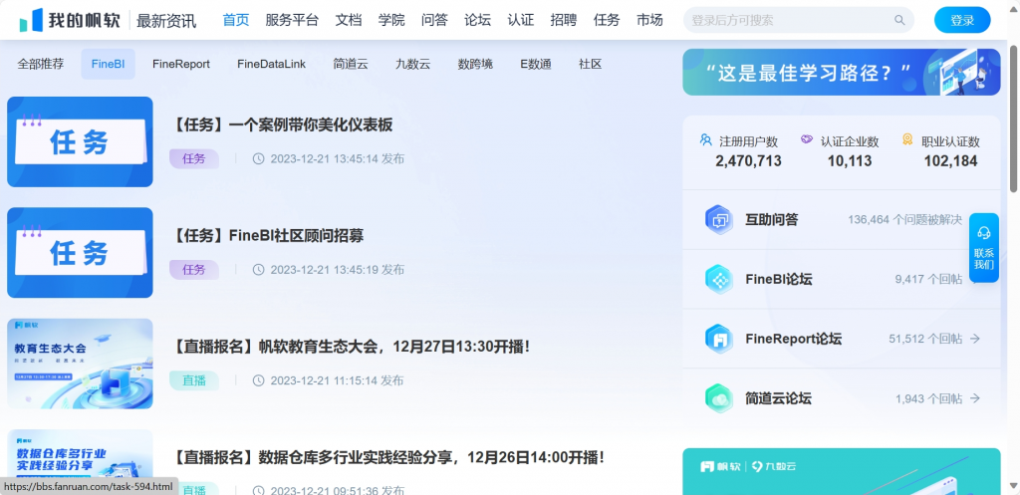Open post 数据仓库多行业实践经验分享
The height and width of the screenshot is (495, 1020).
tap(389, 457)
